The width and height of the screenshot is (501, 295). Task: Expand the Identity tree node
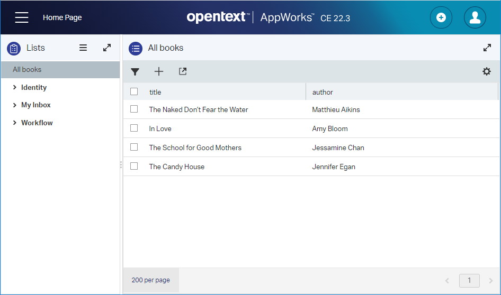pyautogui.click(x=15, y=88)
